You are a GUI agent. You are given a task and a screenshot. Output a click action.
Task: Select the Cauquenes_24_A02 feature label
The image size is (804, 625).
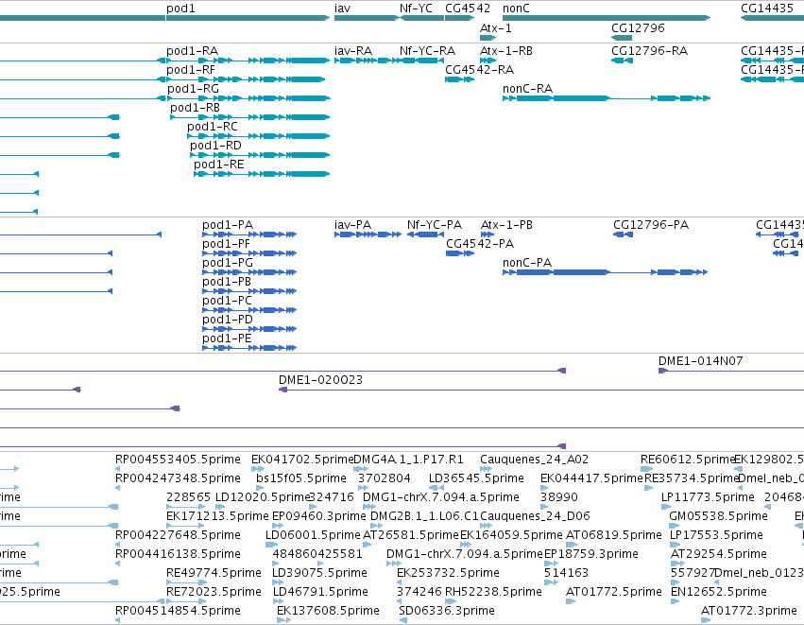(535, 460)
